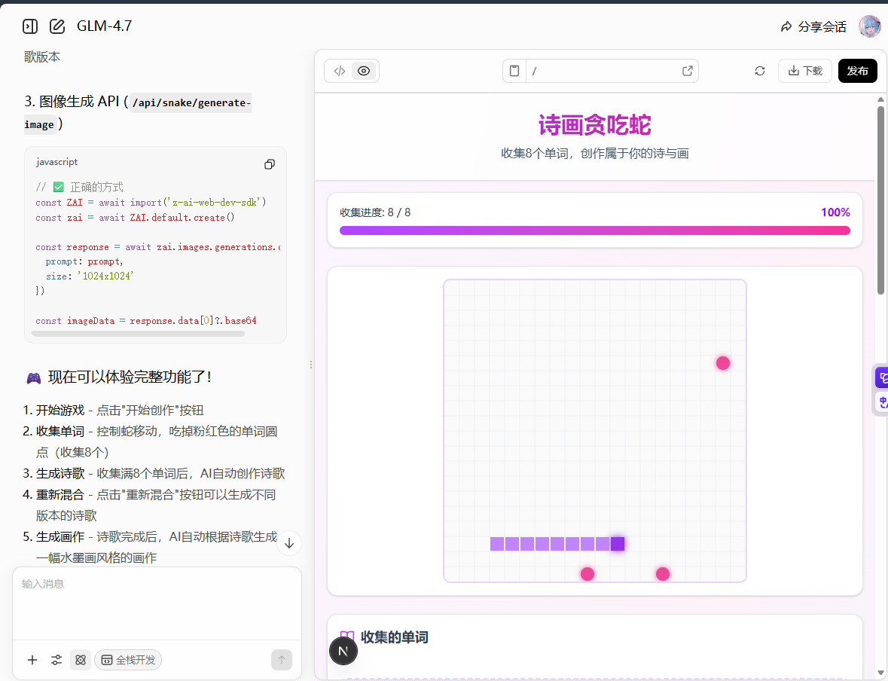Open the 全栈开发 mode selector
This screenshot has width=888, height=681.
tap(128, 660)
